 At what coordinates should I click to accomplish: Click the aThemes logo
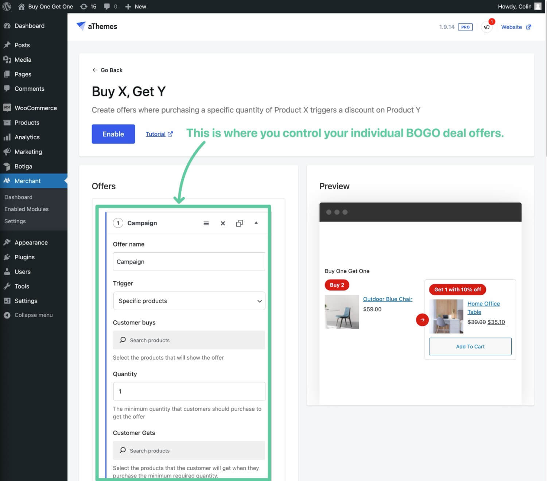pyautogui.click(x=97, y=26)
